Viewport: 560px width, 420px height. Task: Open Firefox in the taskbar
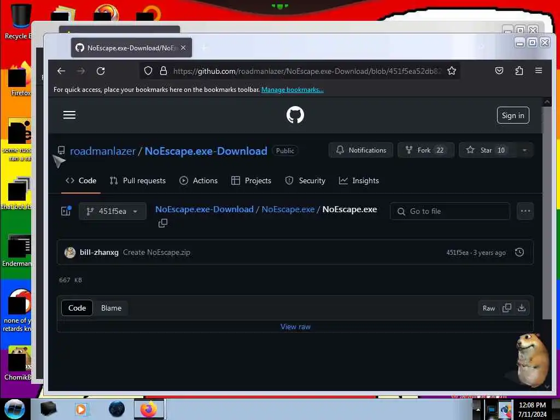[x=149, y=409]
